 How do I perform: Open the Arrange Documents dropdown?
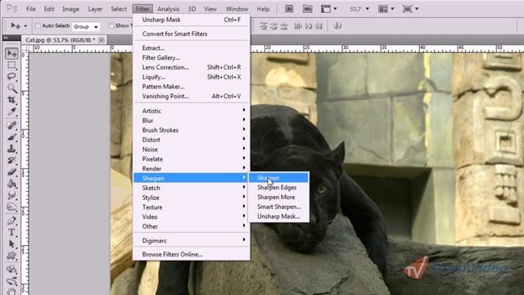click(386, 9)
